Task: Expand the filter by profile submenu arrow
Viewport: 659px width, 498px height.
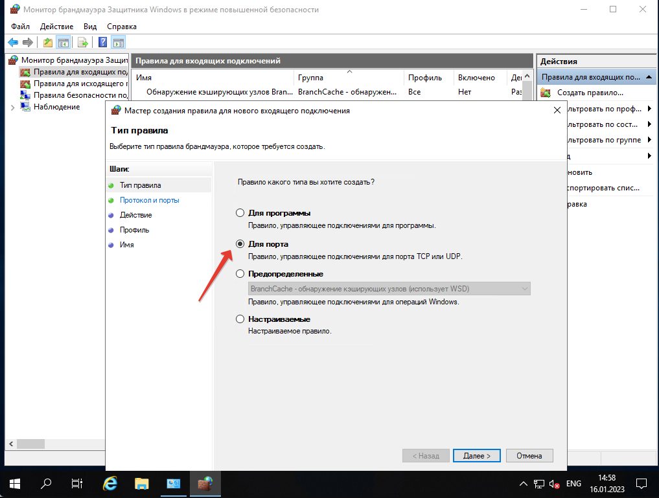Action: (x=649, y=109)
